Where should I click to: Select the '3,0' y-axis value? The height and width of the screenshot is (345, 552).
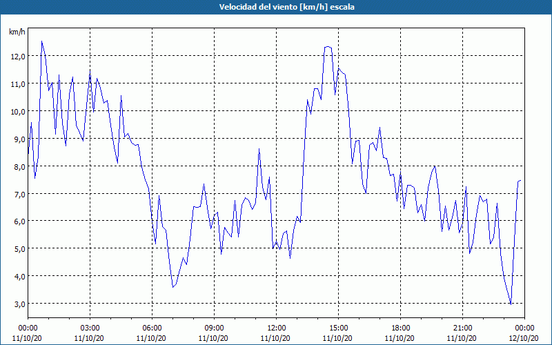(19, 304)
